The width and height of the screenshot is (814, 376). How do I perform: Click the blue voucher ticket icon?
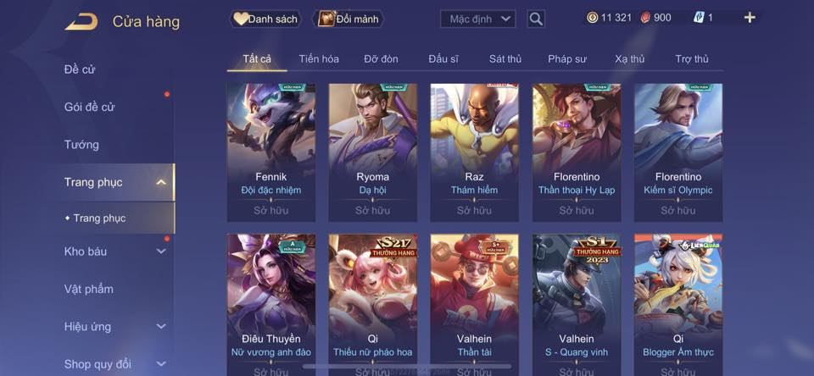698,18
